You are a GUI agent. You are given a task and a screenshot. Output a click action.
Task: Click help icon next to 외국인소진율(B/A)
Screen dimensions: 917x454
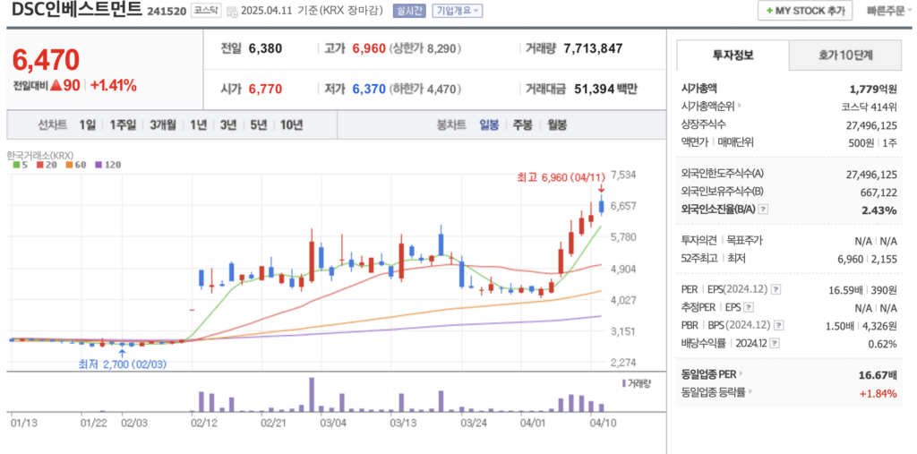pyautogui.click(x=763, y=210)
